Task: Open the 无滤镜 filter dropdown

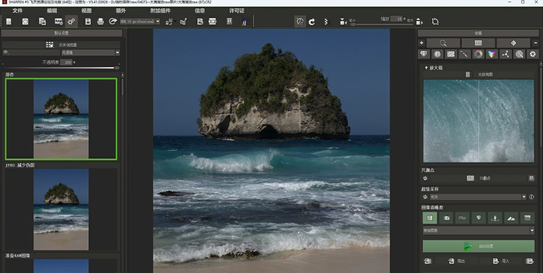Action: coord(90,53)
